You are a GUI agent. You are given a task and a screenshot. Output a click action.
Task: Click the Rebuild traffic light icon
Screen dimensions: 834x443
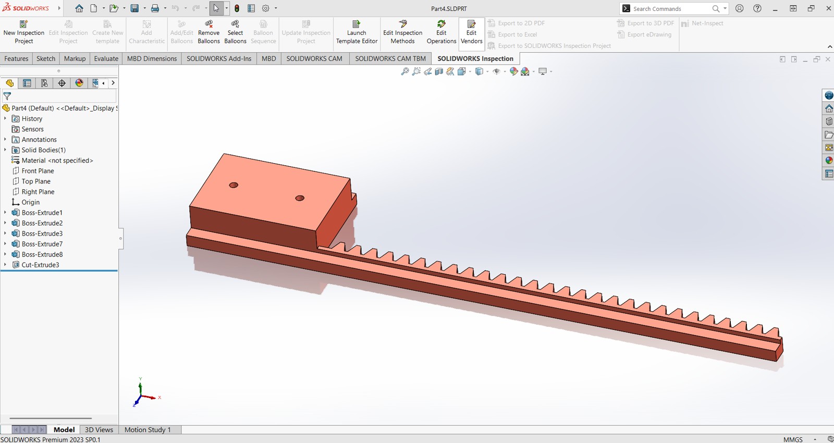click(237, 8)
